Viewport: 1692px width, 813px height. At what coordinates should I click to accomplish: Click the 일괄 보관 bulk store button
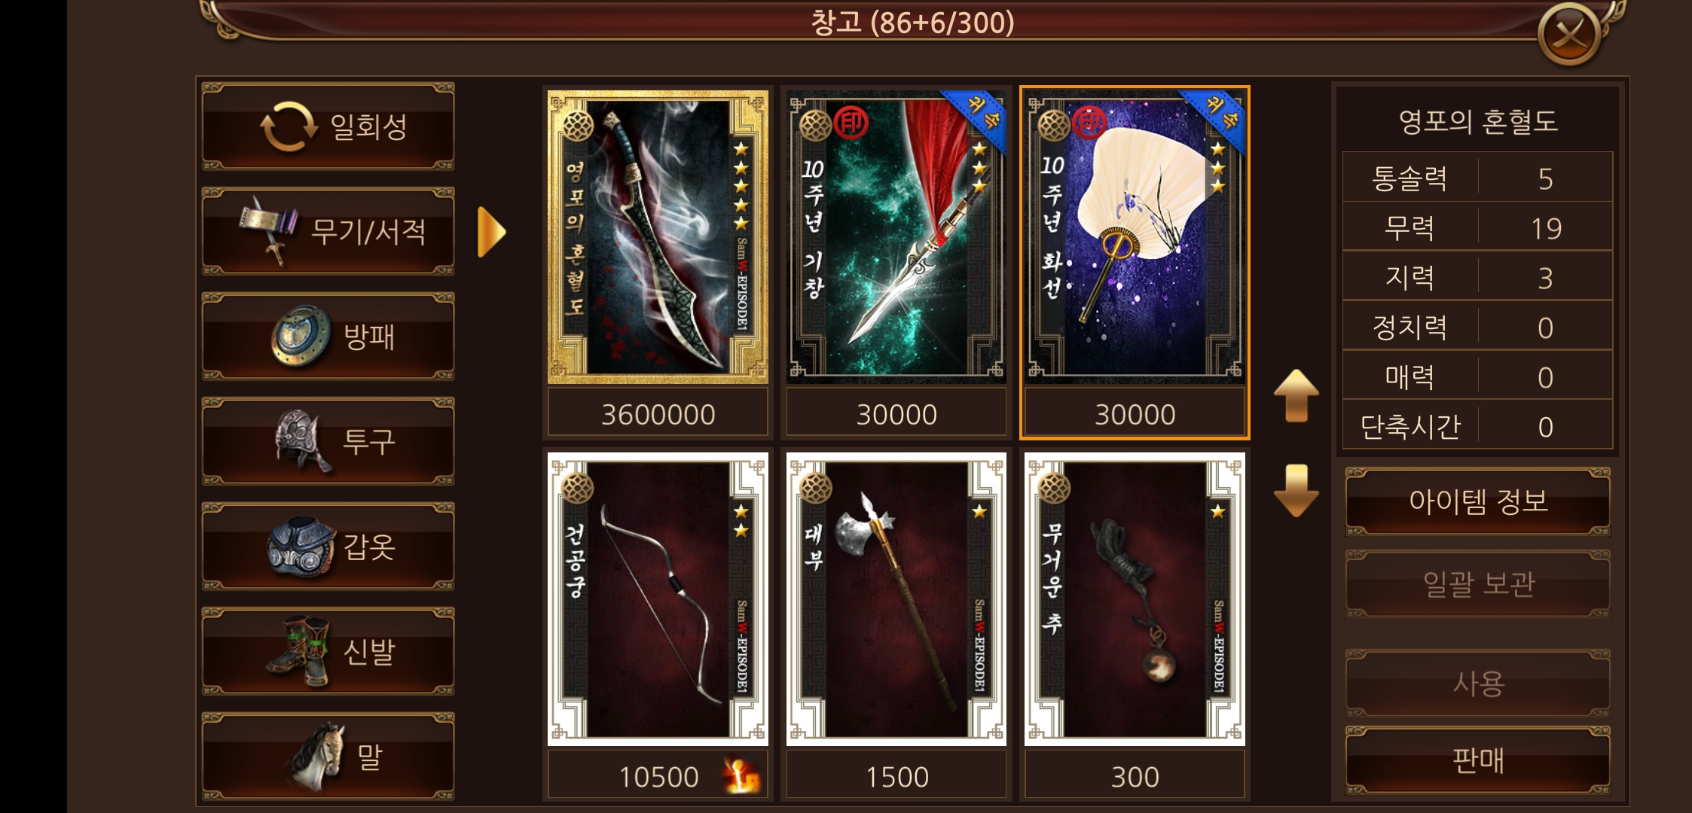point(1478,584)
